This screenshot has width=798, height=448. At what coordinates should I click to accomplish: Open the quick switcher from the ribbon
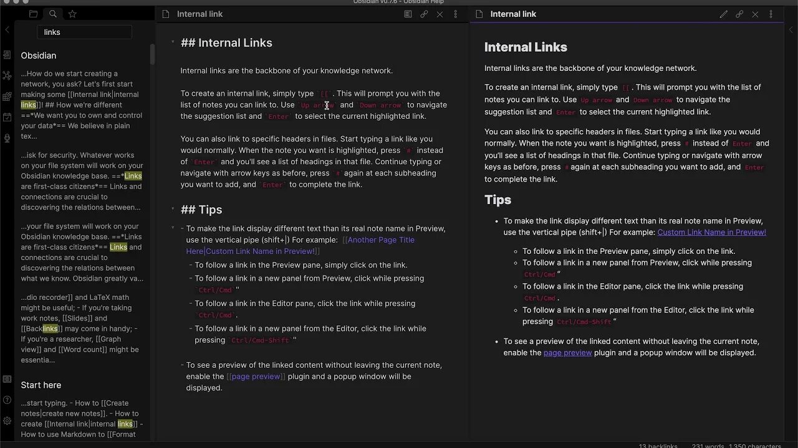click(7, 55)
